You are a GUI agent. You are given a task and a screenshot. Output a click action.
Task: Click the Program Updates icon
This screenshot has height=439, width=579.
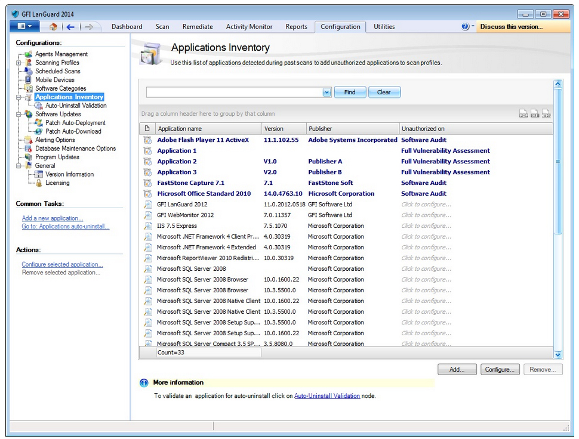point(29,157)
